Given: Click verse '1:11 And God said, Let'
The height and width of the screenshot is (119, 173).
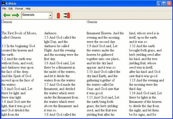Looking at the screenshot, I should 103,97.
